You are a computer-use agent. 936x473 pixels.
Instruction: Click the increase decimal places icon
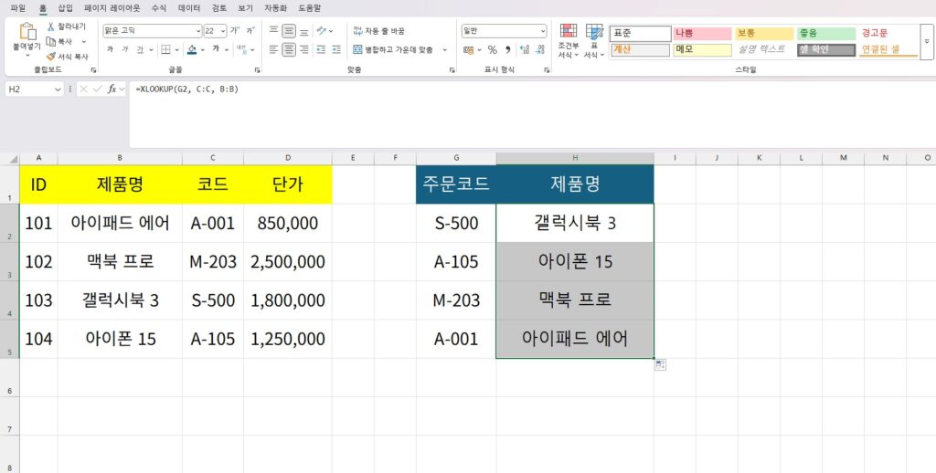click(x=525, y=49)
